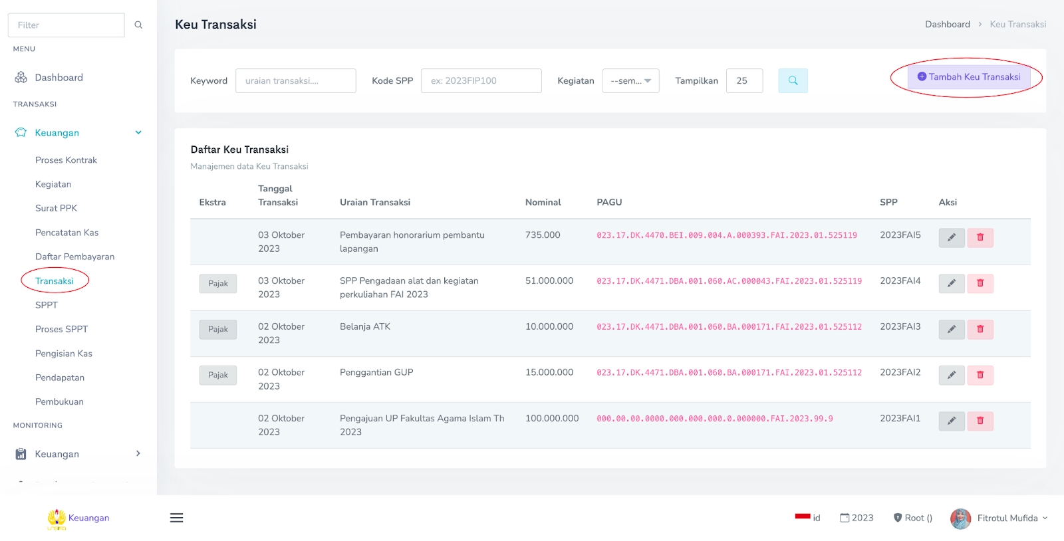The height and width of the screenshot is (541, 1064).
Task: Focus the Keyword uraian transaksi field
Action: (295, 81)
